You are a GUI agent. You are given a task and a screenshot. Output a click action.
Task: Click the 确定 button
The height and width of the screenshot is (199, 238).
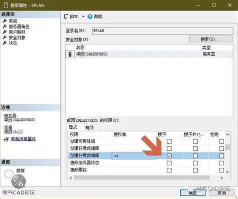coord(193,193)
